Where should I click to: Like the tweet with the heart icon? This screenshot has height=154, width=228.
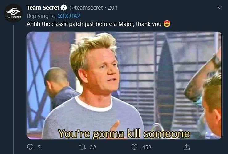click(134, 147)
